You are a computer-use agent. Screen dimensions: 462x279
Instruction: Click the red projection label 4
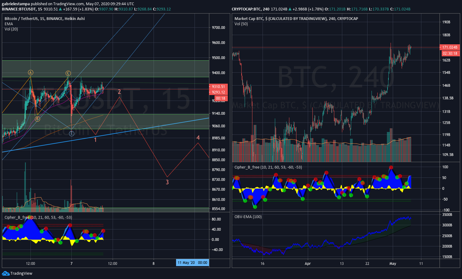pos(198,138)
